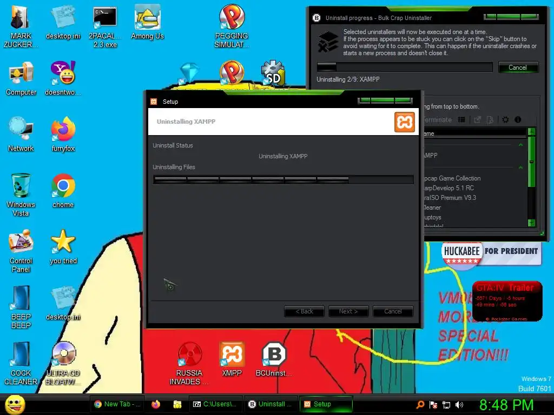
Task: Select the 'ISO Premium V9.3' list entry
Action: point(450,198)
